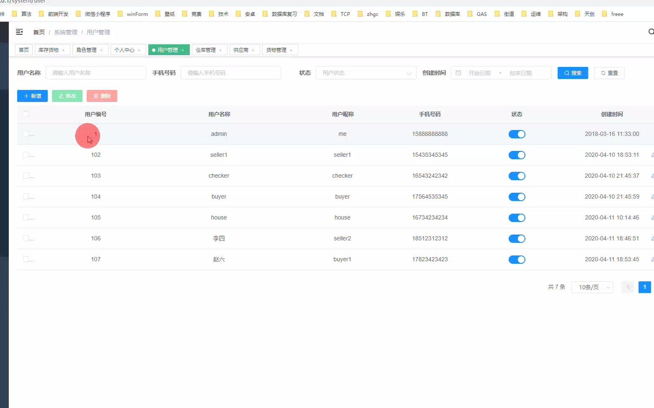Viewport: 654px width, 408px height.
Task: Close the 供应商 tab
Action: [253, 50]
